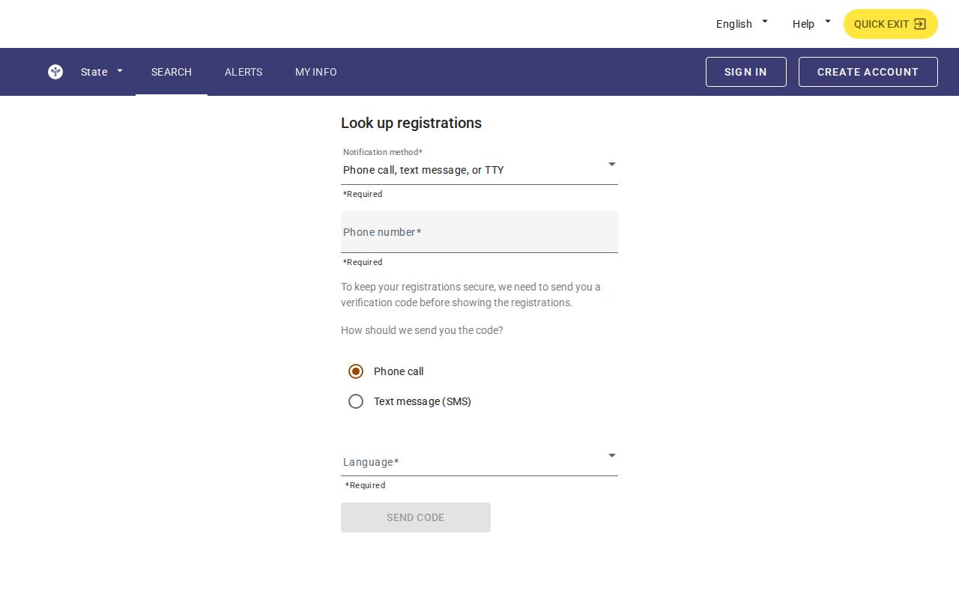959x599 pixels.
Task: Click the Create Account button
Action: coord(868,72)
